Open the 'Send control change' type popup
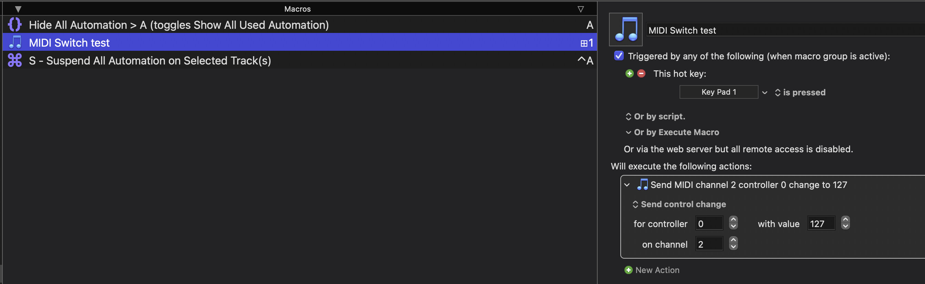925x284 pixels. click(x=679, y=204)
